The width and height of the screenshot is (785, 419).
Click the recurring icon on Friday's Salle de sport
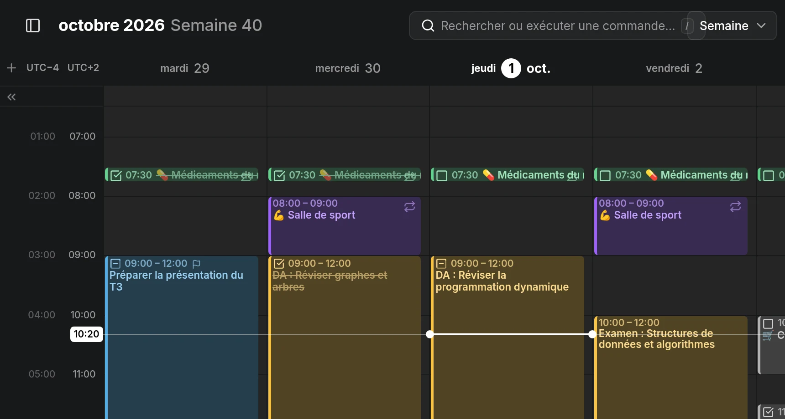[x=735, y=207]
